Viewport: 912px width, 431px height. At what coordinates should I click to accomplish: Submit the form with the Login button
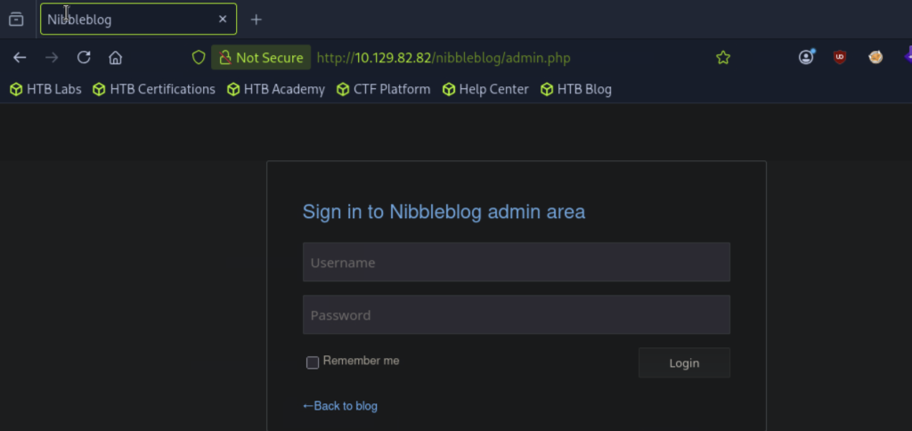click(x=684, y=363)
